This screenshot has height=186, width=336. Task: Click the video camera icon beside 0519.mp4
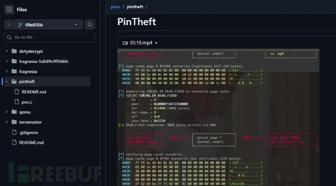click(125, 43)
